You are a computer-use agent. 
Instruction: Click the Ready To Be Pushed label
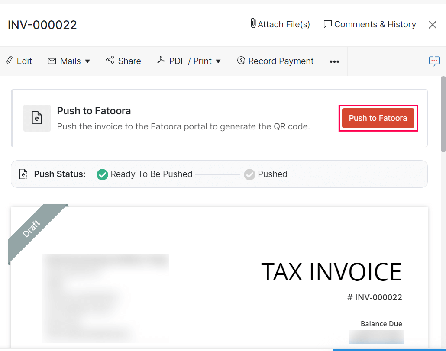click(152, 174)
